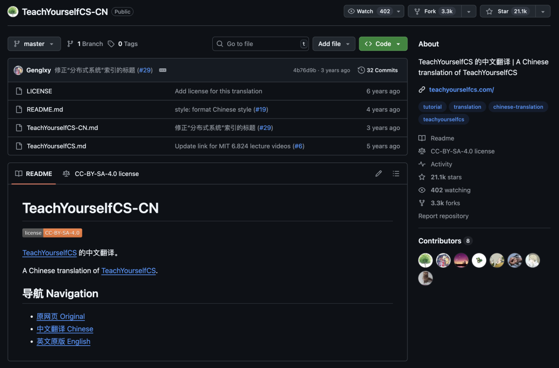The width and height of the screenshot is (559, 368).
Task: Click the first contributor's tree avatar
Action: pyautogui.click(x=425, y=260)
